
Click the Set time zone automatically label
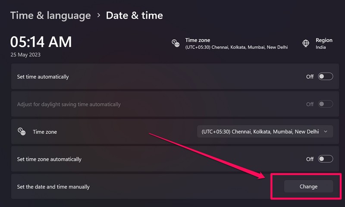click(49, 159)
